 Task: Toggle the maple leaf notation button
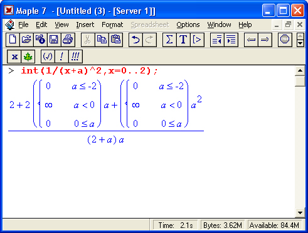tap(28, 57)
